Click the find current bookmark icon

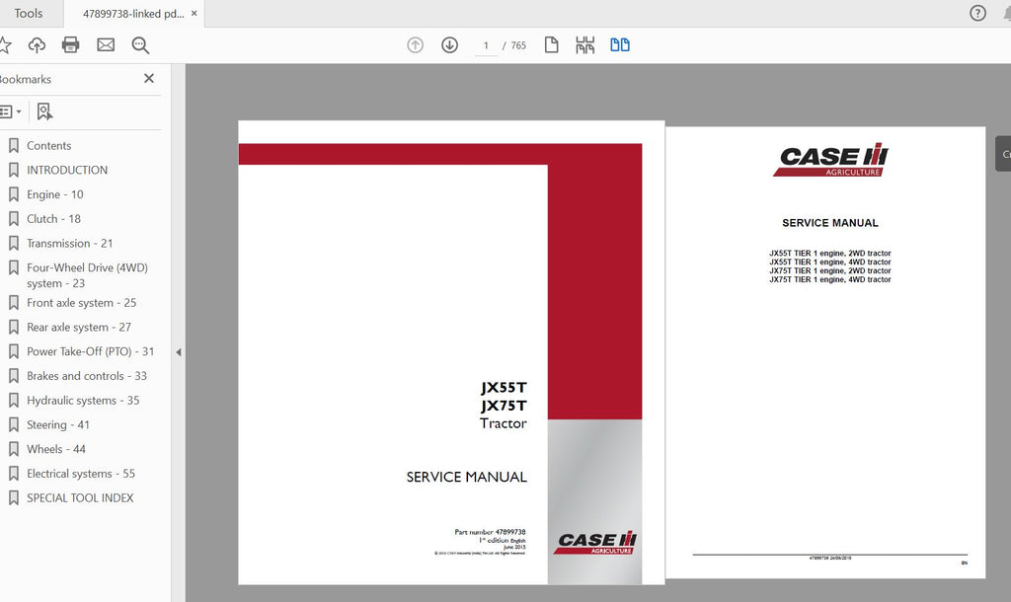[44, 112]
